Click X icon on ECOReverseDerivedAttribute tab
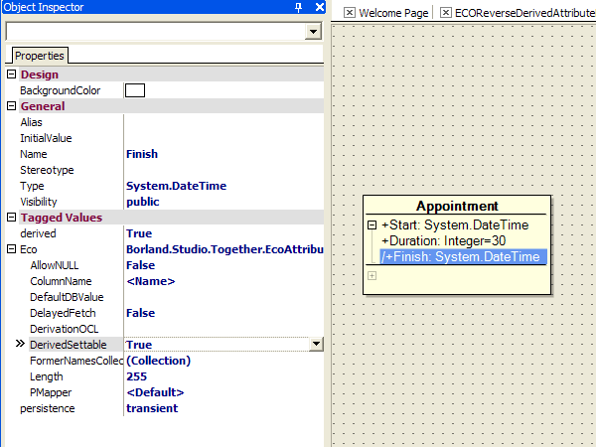The image size is (596, 447). pyautogui.click(x=446, y=13)
